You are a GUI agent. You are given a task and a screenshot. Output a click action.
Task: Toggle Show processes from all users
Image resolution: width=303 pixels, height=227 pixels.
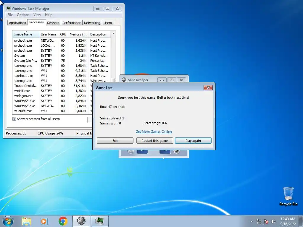pyautogui.click(x=14, y=119)
